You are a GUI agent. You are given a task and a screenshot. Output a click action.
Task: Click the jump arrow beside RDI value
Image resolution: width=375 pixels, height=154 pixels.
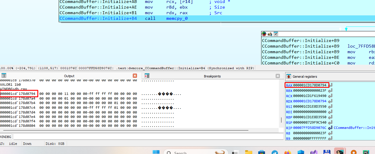point(331,112)
